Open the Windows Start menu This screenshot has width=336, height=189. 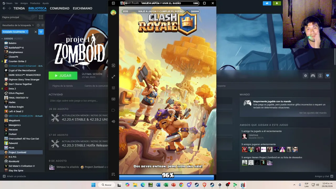[93, 185]
